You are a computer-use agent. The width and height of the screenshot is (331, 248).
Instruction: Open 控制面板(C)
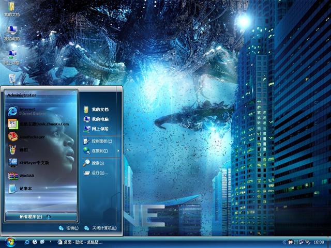pos(98,141)
